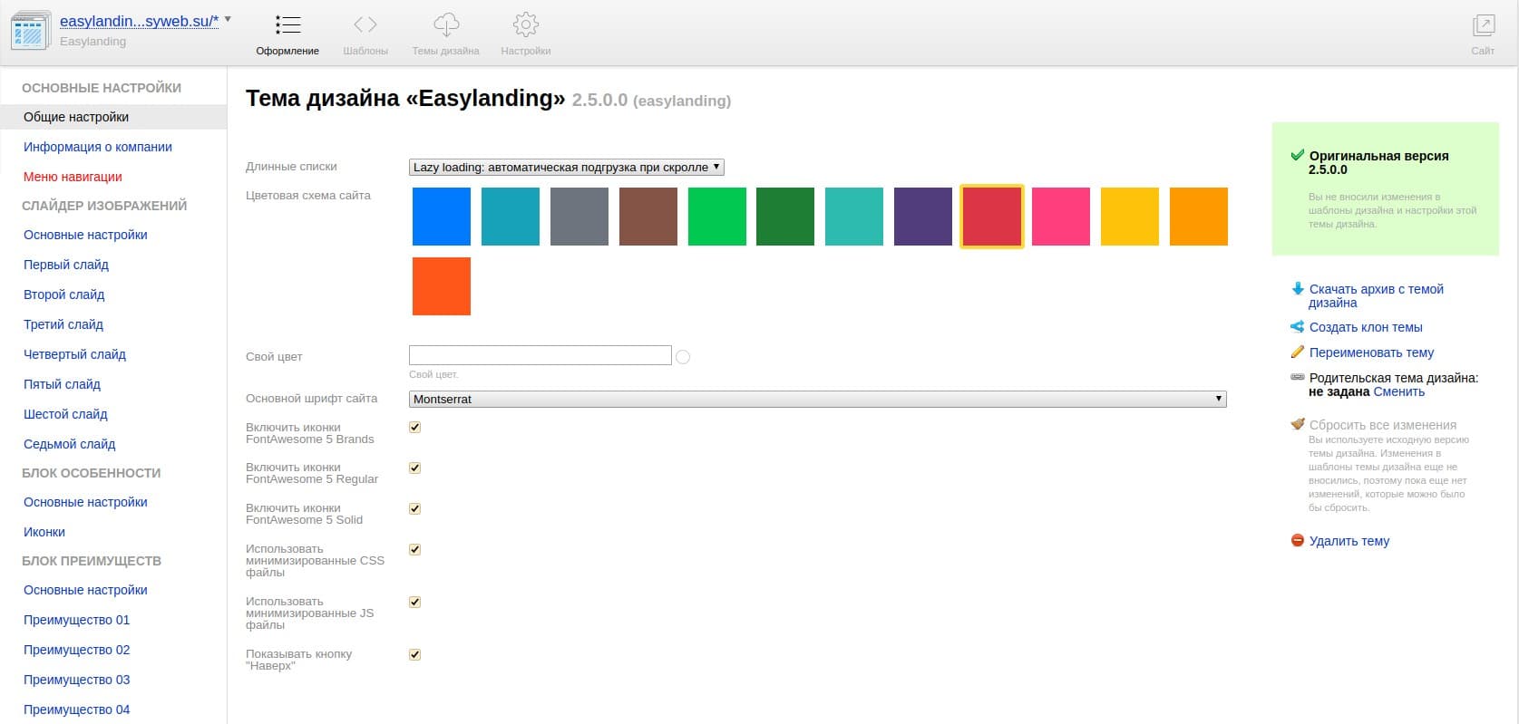
Task: Click the Скачать архив с темой link
Action: [1376, 295]
